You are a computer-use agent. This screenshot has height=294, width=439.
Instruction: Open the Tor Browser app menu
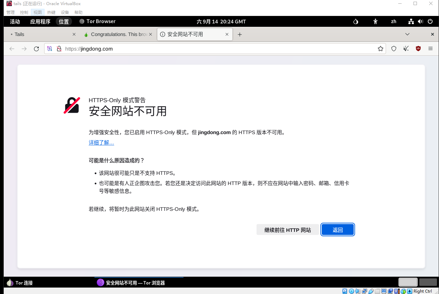coord(97,21)
